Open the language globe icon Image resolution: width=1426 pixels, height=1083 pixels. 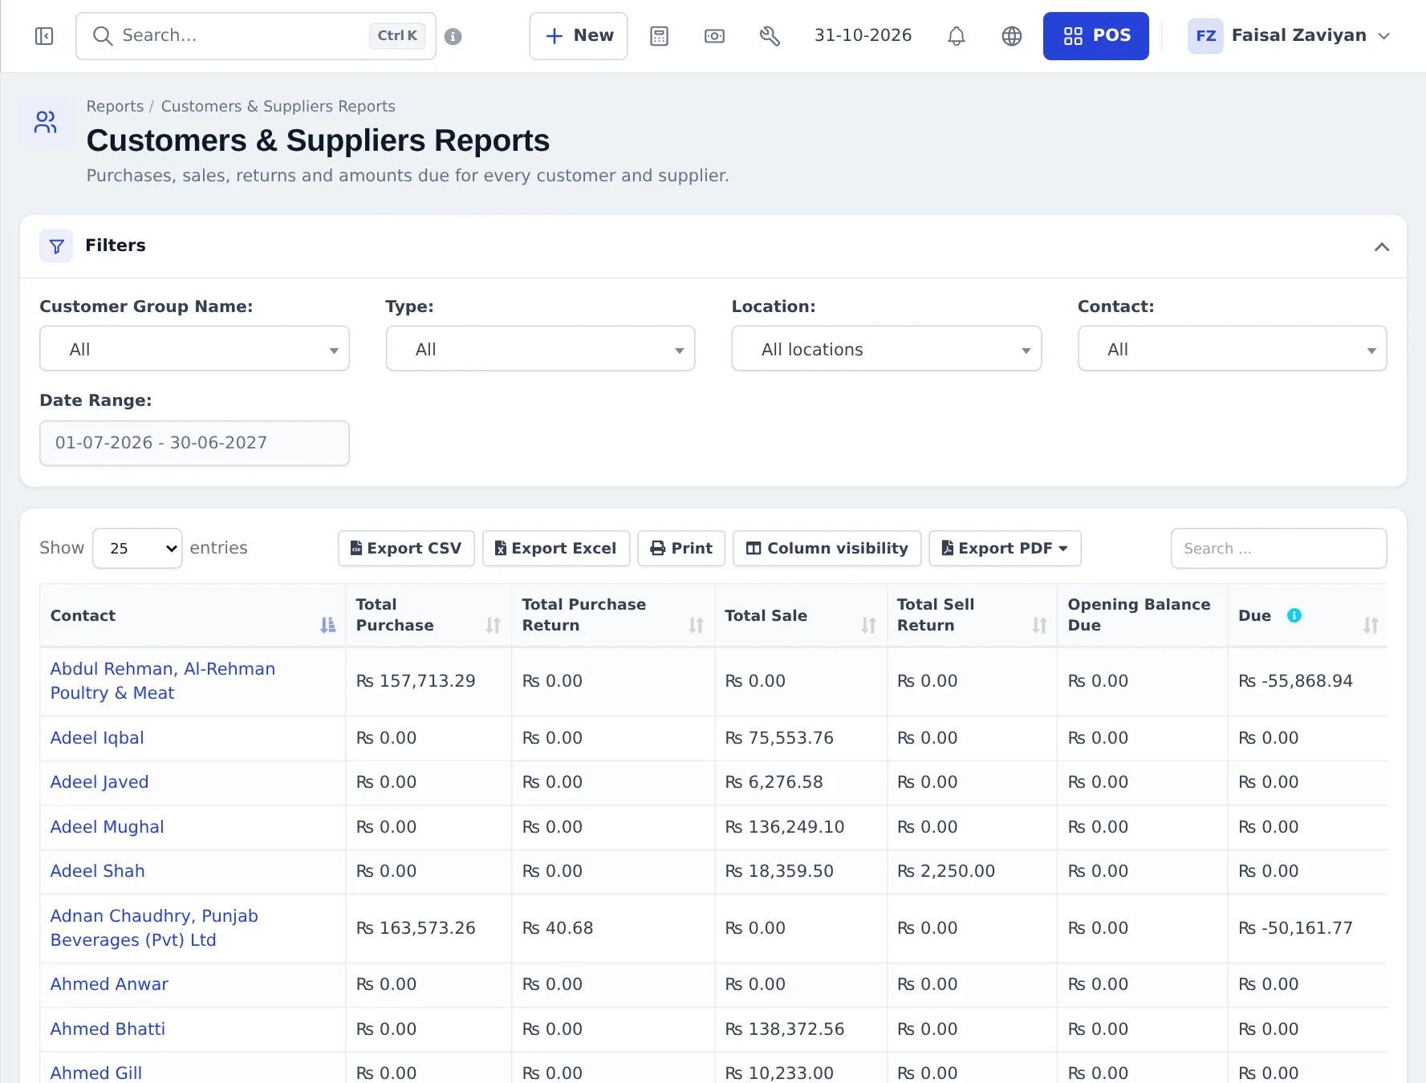1012,36
